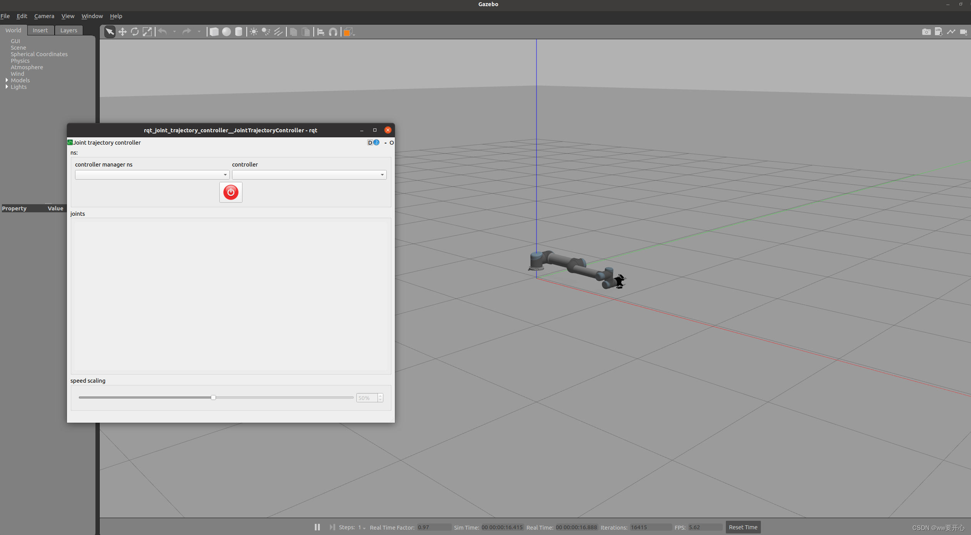Screen dimensions: 971x535
Task: Insert a cylinder shape
Action: pos(239,32)
